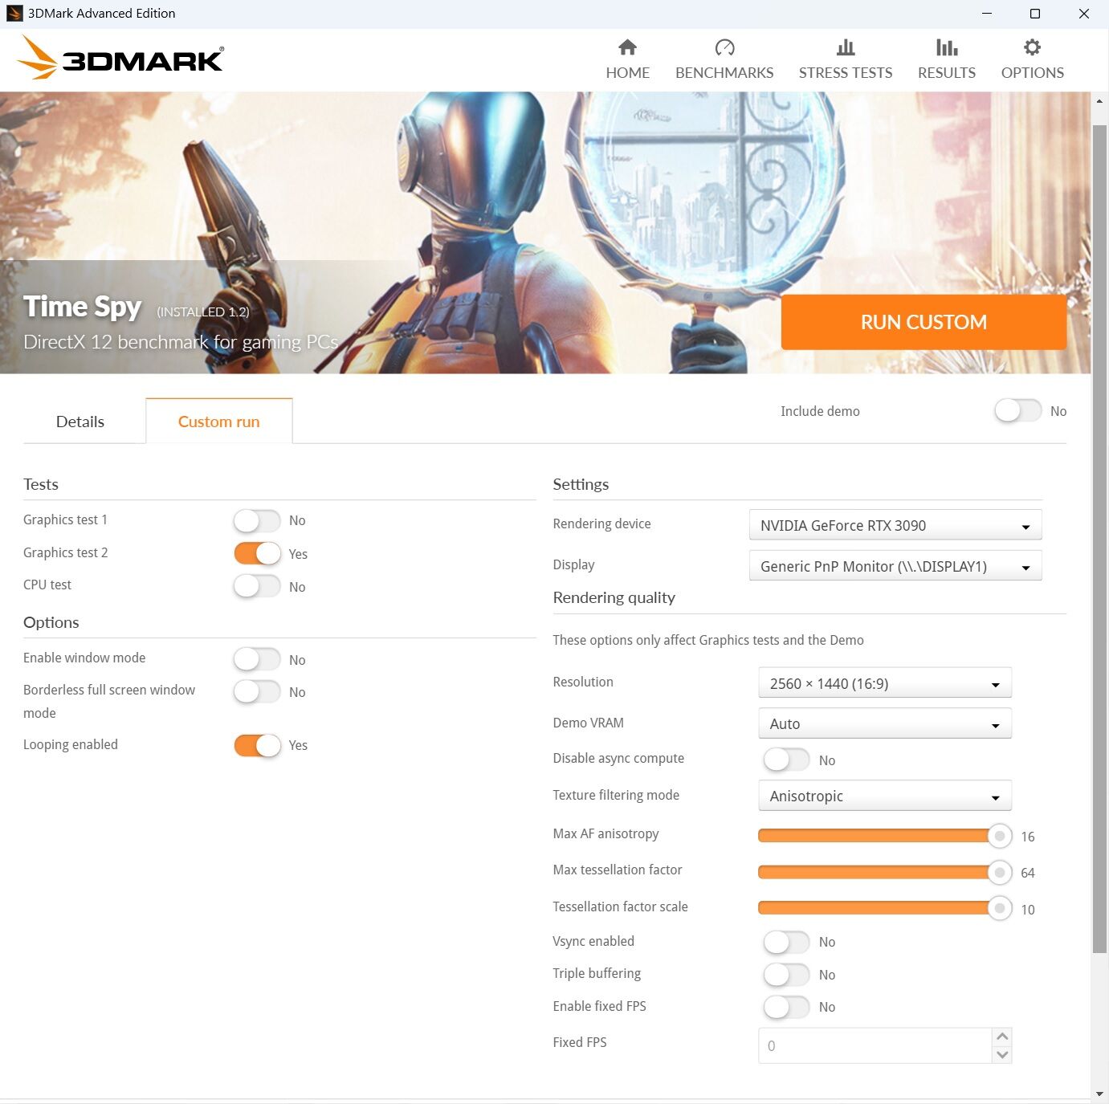Click the RUN CUSTOM button
Screen dimensions: 1109x1104
point(923,322)
